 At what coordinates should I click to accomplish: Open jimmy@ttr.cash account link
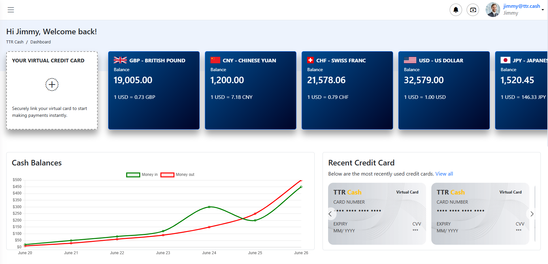522,6
